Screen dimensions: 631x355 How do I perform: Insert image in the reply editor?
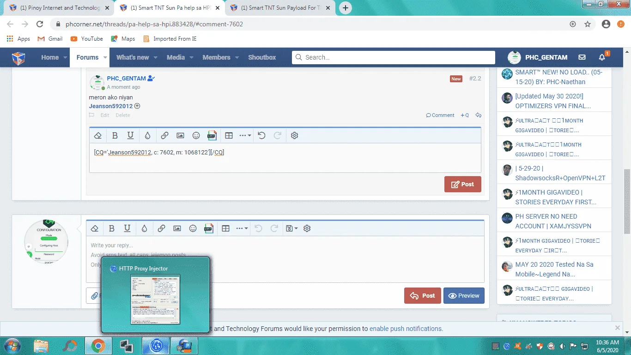pyautogui.click(x=177, y=228)
